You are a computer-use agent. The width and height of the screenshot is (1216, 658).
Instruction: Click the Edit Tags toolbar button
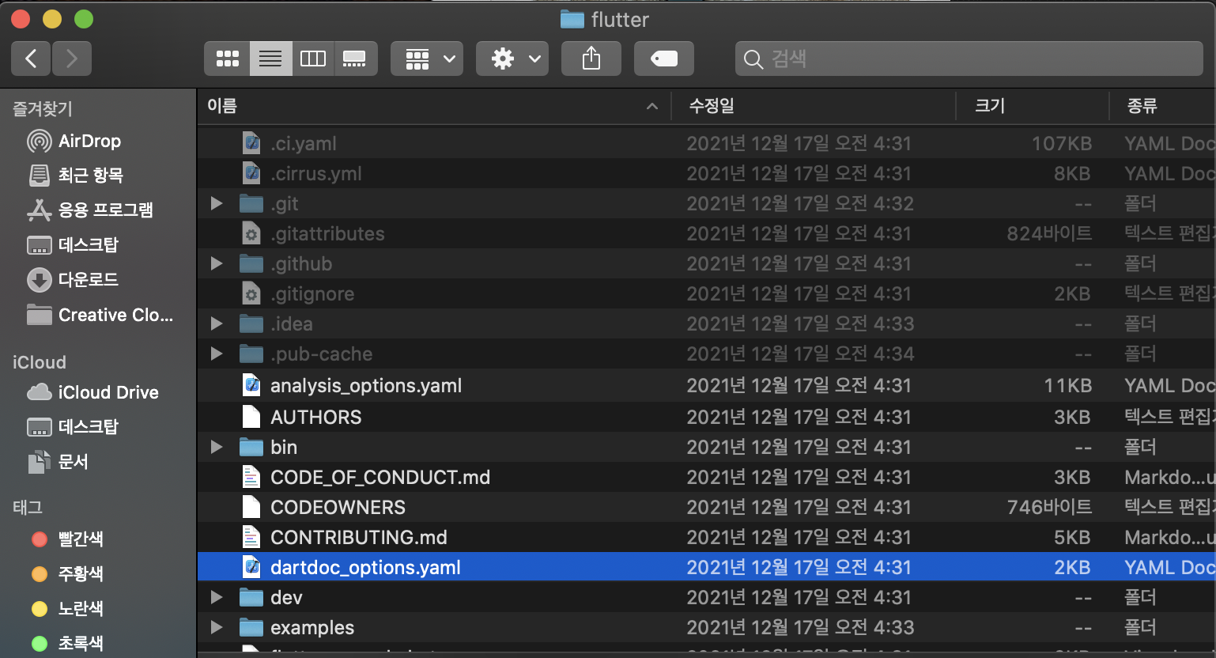click(x=664, y=59)
